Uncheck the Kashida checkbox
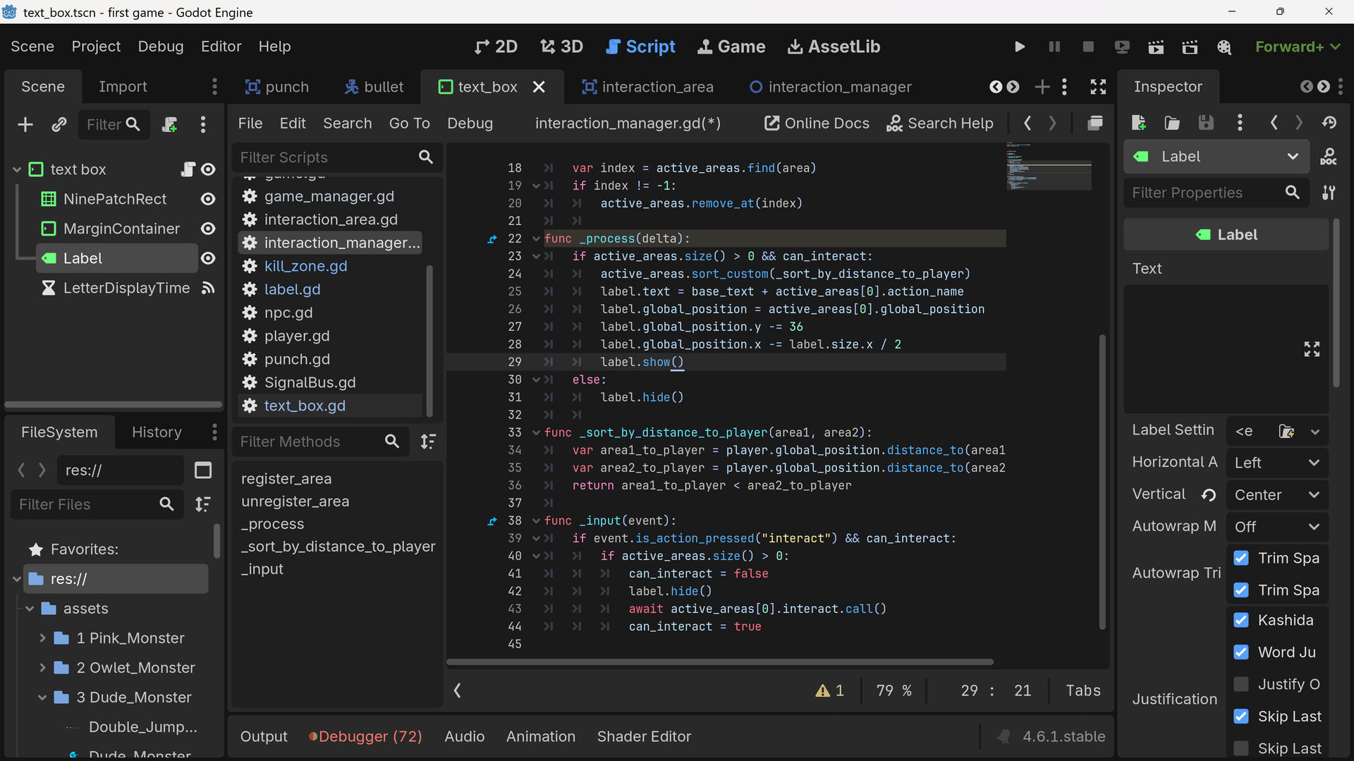The height and width of the screenshot is (761, 1354). (1241, 620)
